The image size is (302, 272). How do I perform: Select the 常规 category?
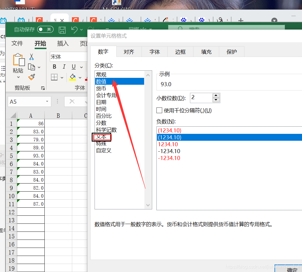pyautogui.click(x=119, y=74)
